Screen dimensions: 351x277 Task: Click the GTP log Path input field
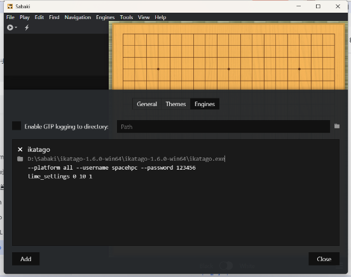[x=223, y=126]
